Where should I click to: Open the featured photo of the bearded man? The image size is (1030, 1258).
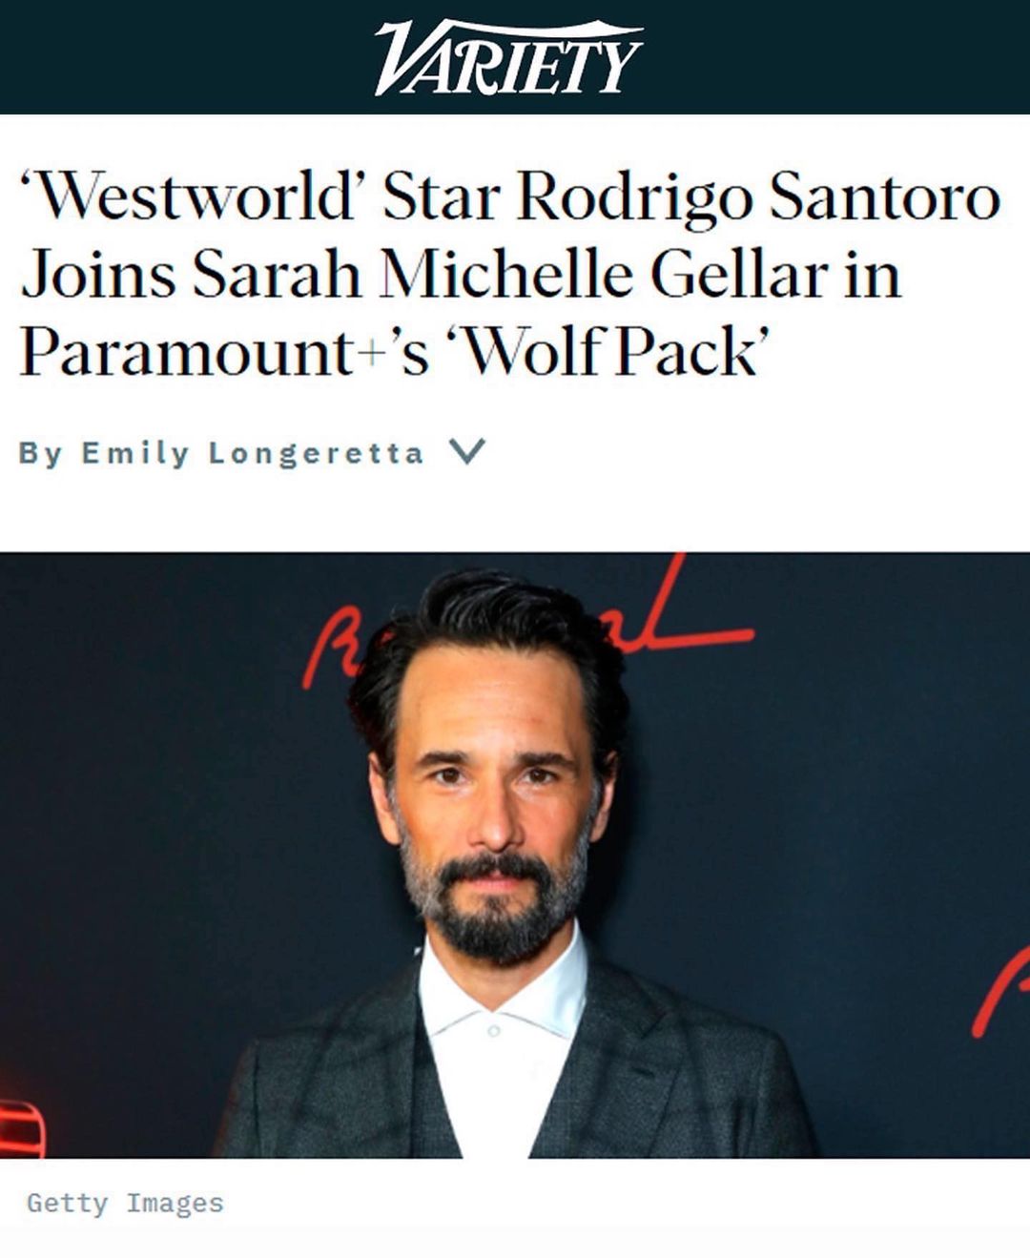(515, 856)
